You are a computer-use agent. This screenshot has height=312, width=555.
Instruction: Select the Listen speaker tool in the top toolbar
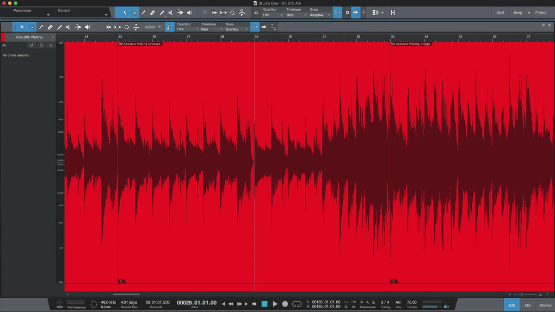click(190, 12)
